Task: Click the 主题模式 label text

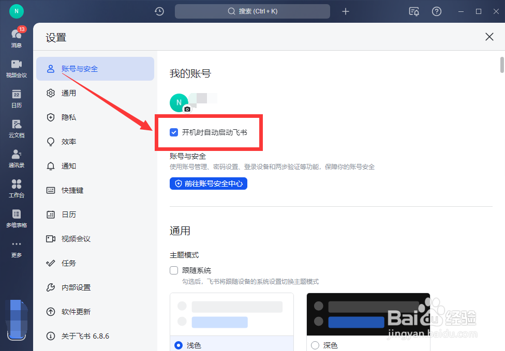Action: 184,255
